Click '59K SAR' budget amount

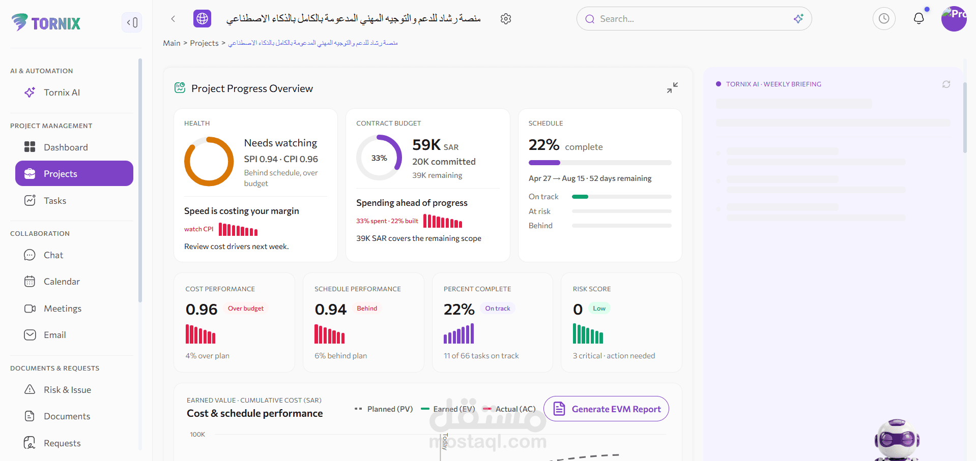[436, 145]
